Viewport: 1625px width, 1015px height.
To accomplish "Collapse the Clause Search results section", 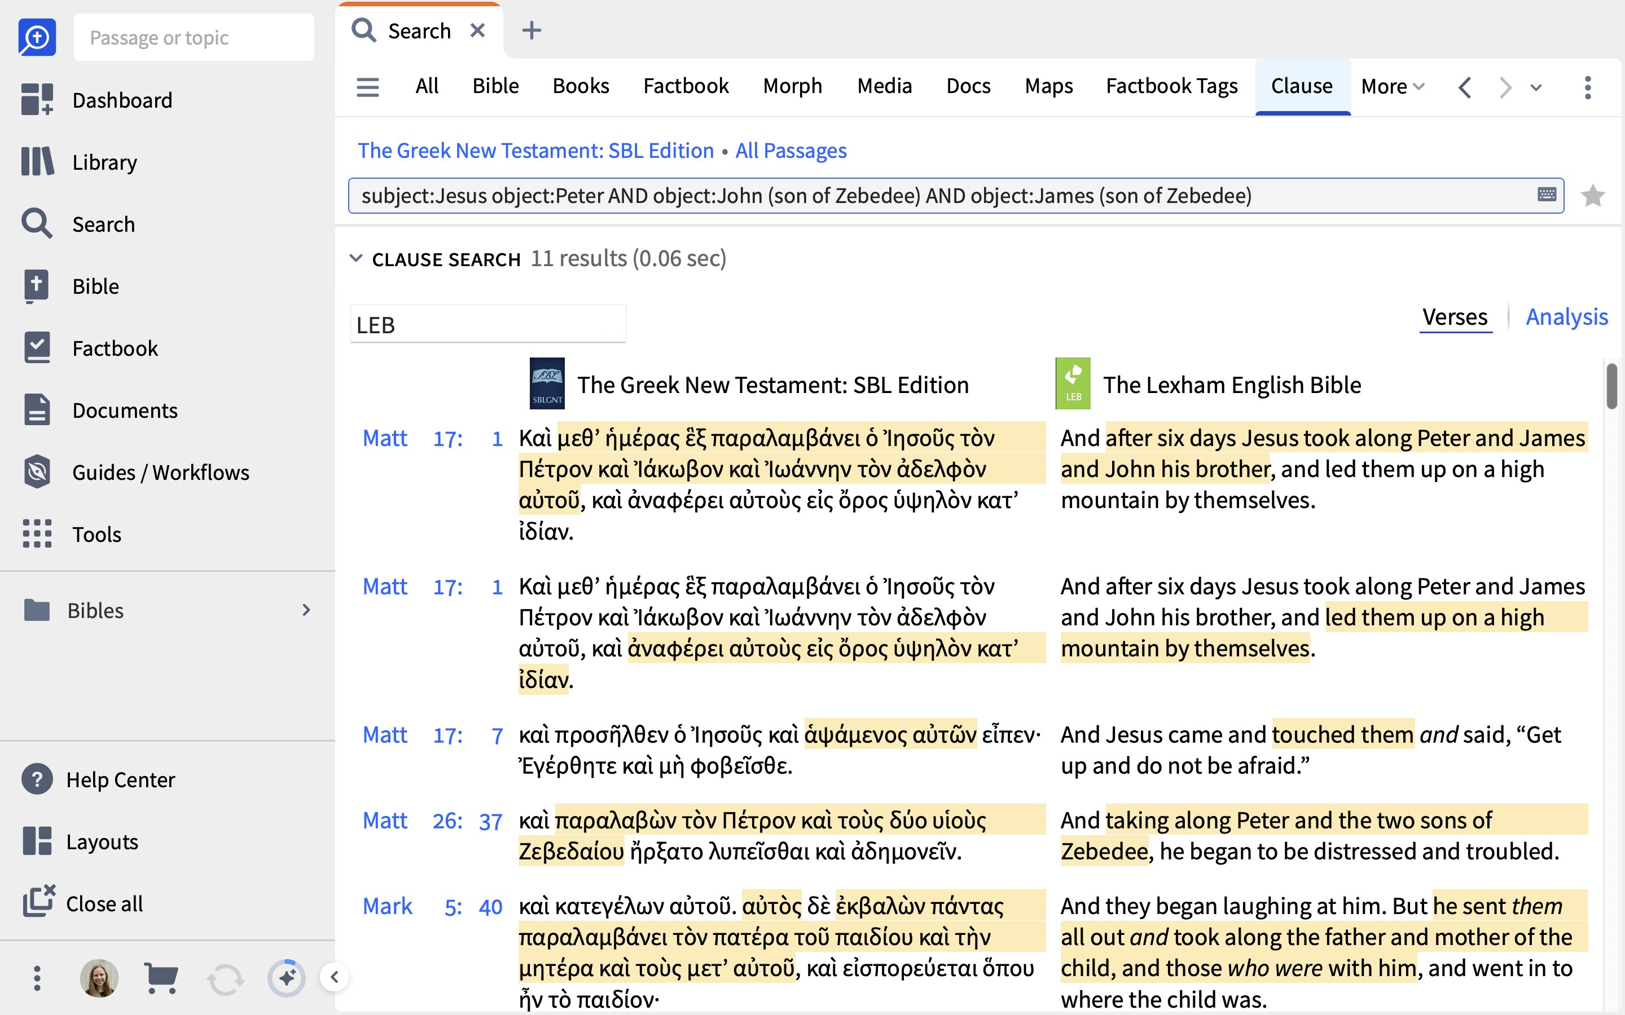I will tap(356, 258).
